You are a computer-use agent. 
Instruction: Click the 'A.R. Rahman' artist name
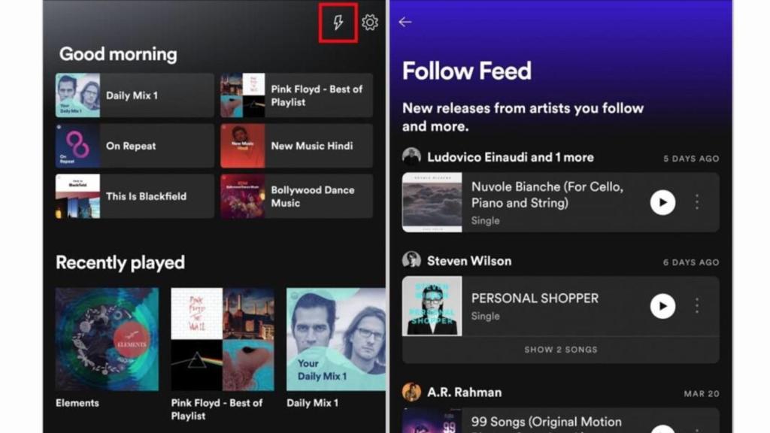[x=465, y=392]
